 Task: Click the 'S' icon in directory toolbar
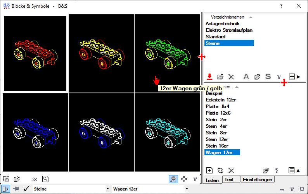(268, 77)
